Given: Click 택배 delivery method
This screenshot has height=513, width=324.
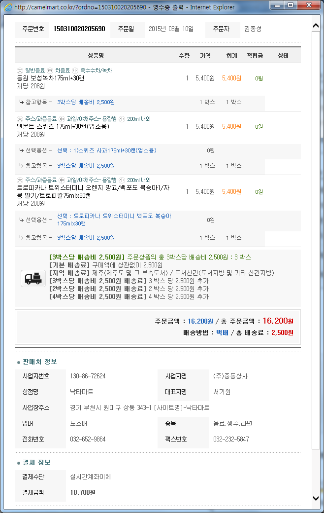Looking at the screenshot, I should tap(223, 332).
